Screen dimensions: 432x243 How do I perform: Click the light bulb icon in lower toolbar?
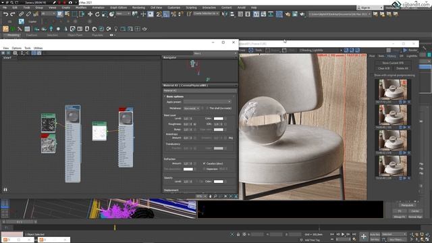(x=115, y=28)
